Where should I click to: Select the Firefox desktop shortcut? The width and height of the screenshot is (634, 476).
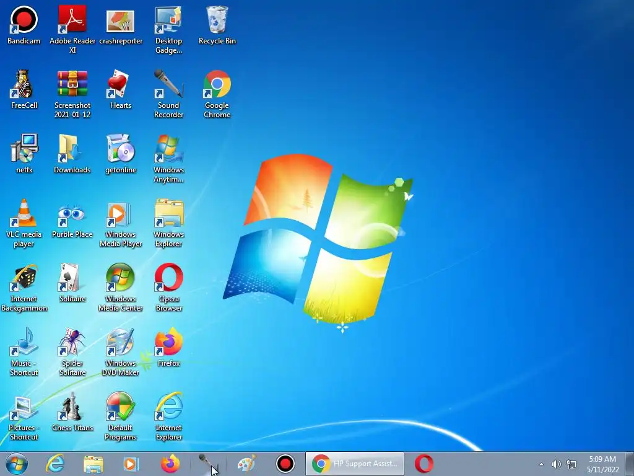[168, 347]
